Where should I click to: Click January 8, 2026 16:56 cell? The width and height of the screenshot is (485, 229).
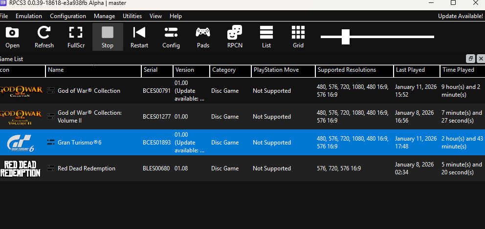pos(414,117)
